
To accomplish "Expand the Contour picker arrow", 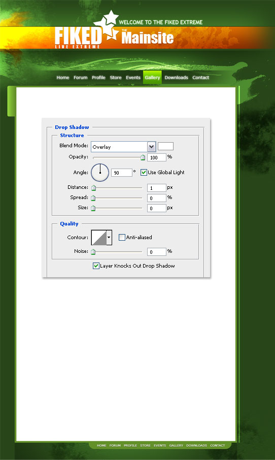I will [x=109, y=237].
